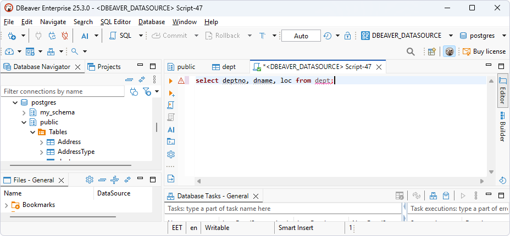The image size is (510, 236).
Task: Open the navigator filter dropdown arrow
Action: point(157,91)
